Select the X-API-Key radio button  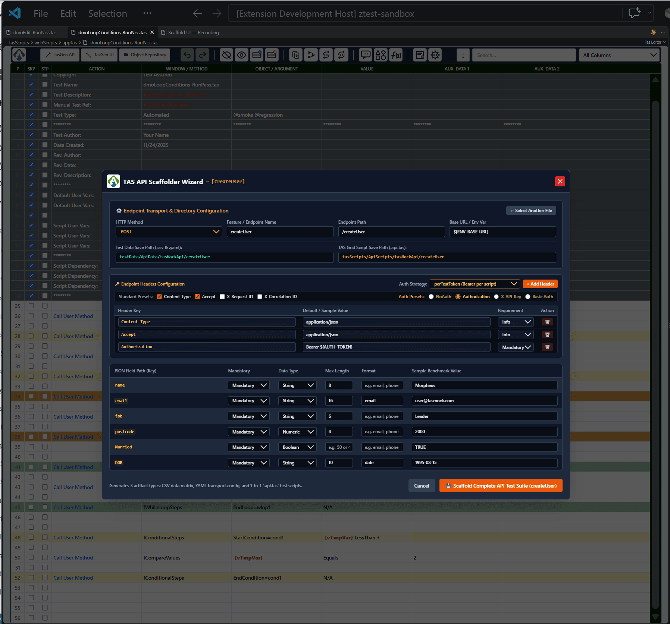496,297
